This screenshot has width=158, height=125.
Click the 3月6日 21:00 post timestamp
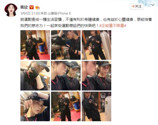[30, 13]
